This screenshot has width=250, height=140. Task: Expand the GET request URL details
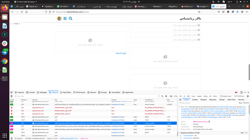tap(180, 107)
